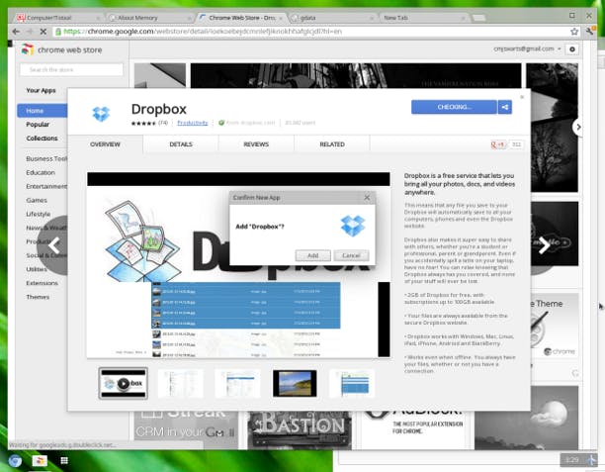This screenshot has width=605, height=472.
Task: Click the blue CHECKING button
Action: 454,107
